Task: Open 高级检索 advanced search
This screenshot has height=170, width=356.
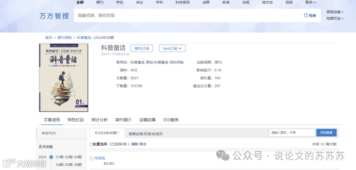Action: tap(335, 12)
